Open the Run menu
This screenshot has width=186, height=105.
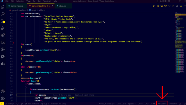[39, 1]
